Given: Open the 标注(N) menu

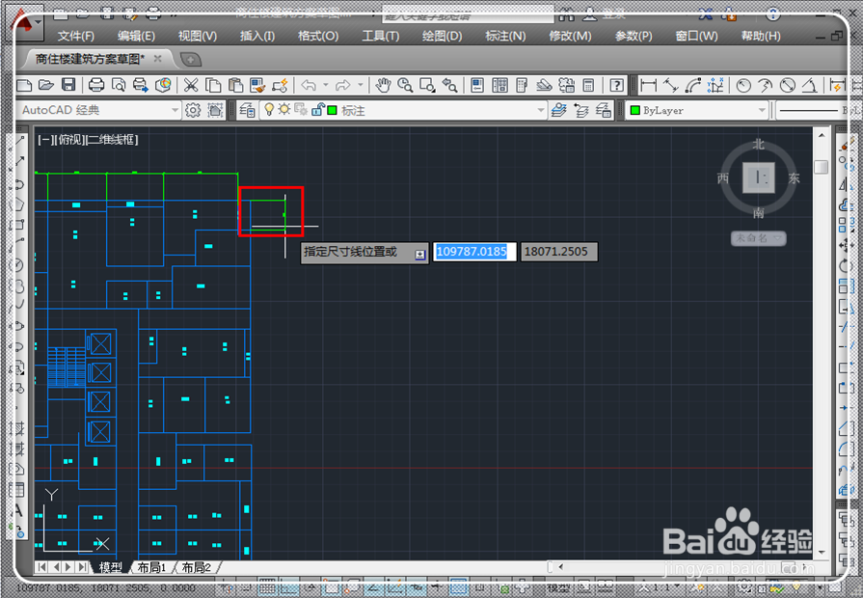Looking at the screenshot, I should [x=505, y=36].
